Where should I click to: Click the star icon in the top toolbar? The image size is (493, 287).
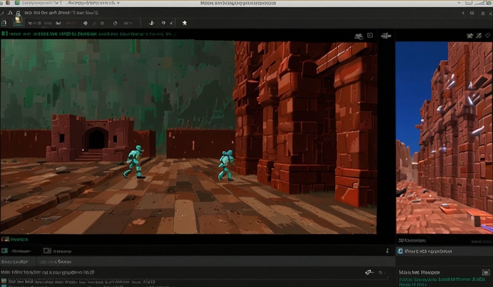coord(184,23)
